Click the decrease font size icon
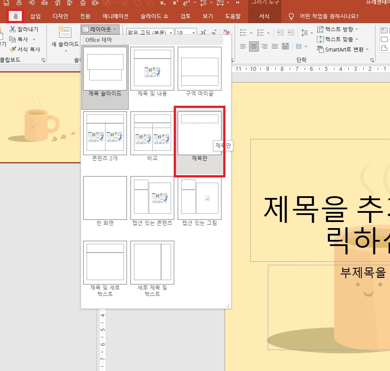Screen dimensions: 390x371 point(214,32)
